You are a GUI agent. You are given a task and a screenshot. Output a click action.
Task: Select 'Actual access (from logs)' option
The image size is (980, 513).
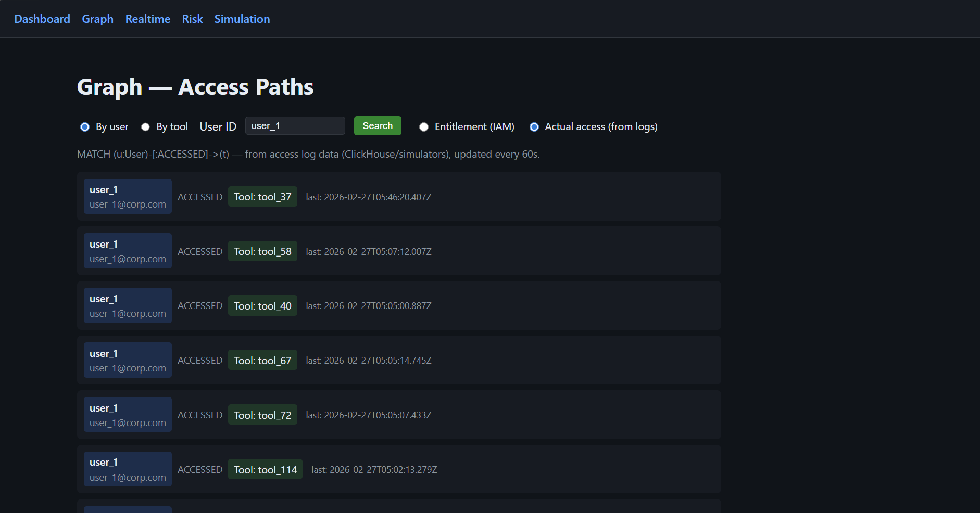tap(534, 127)
